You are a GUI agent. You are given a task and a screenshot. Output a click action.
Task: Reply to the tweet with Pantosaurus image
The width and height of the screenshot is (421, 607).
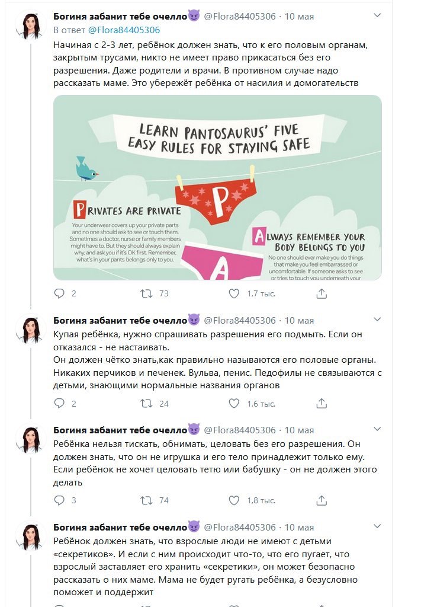click(59, 293)
